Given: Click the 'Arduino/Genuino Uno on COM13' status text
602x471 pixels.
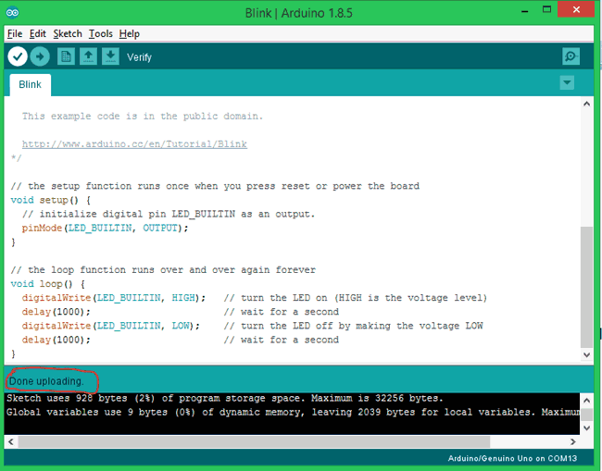Looking at the screenshot, I should (512, 458).
